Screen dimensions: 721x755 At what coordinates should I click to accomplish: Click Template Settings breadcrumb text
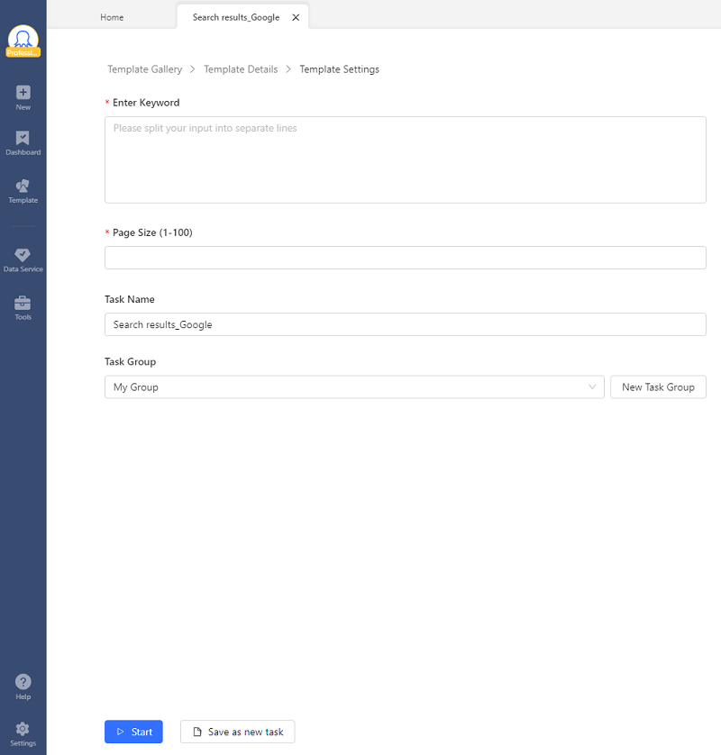(339, 69)
